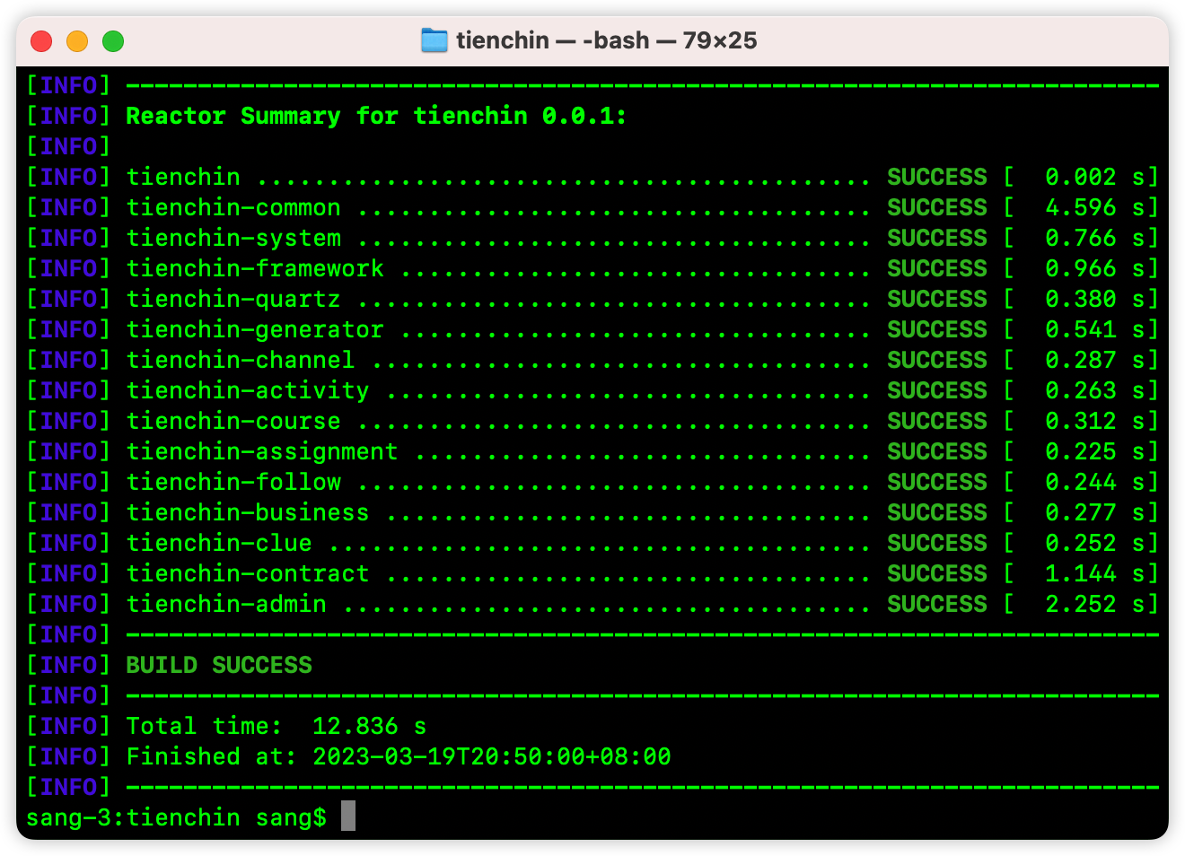The width and height of the screenshot is (1185, 856).
Task: Click the 'BUILD SUCCESS' text
Action: (219, 665)
